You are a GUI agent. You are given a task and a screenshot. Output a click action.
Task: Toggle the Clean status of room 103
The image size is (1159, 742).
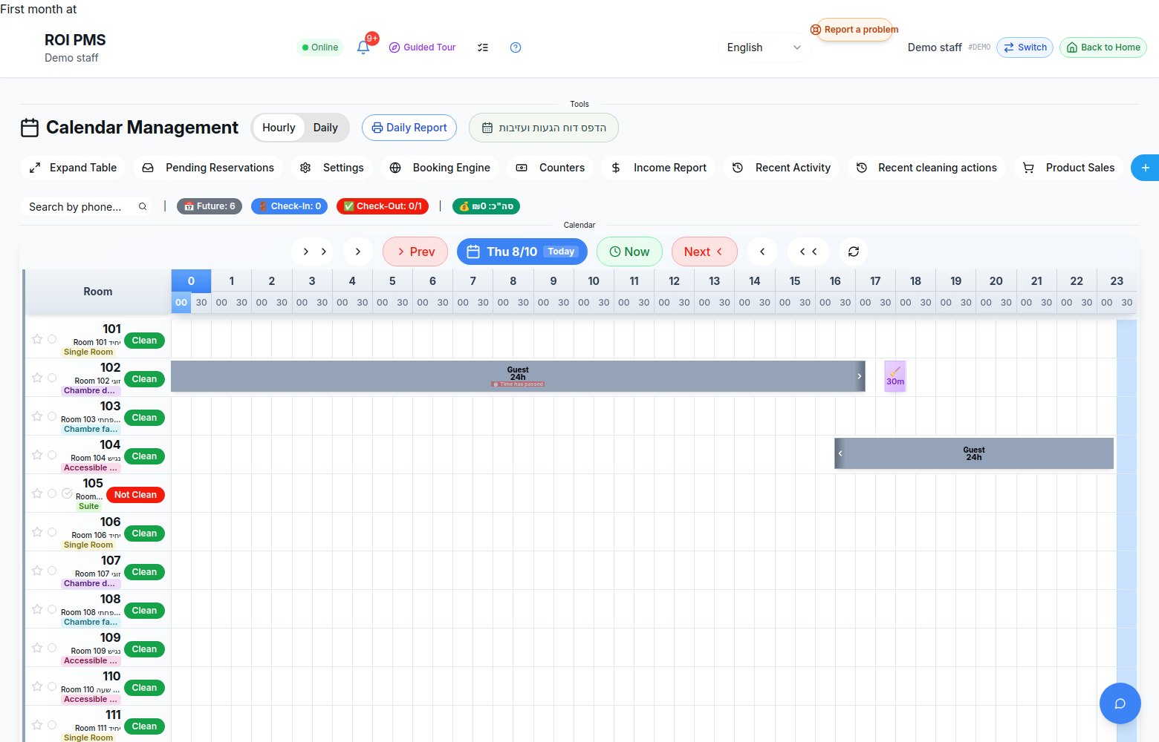(x=144, y=418)
